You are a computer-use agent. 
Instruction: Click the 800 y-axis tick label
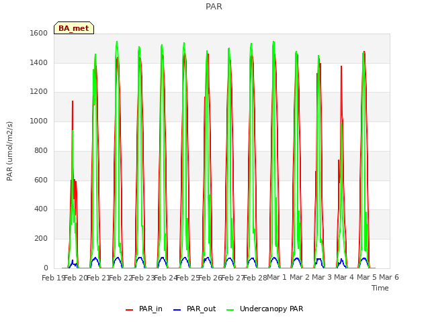pyautogui.click(x=41, y=150)
